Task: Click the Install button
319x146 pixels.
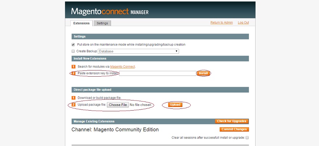Action: point(203,73)
